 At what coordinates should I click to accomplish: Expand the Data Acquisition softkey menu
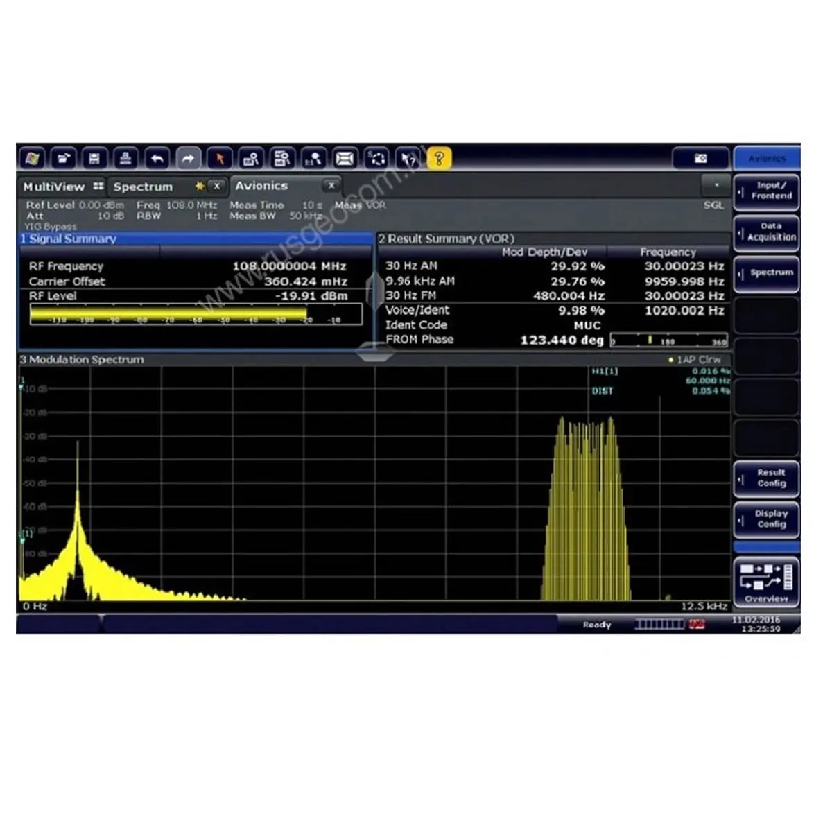(766, 232)
